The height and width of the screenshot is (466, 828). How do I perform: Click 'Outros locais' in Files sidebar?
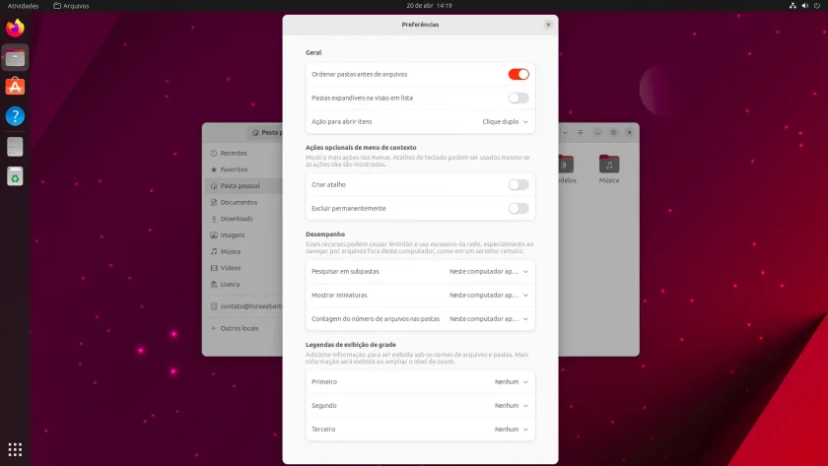(242, 328)
